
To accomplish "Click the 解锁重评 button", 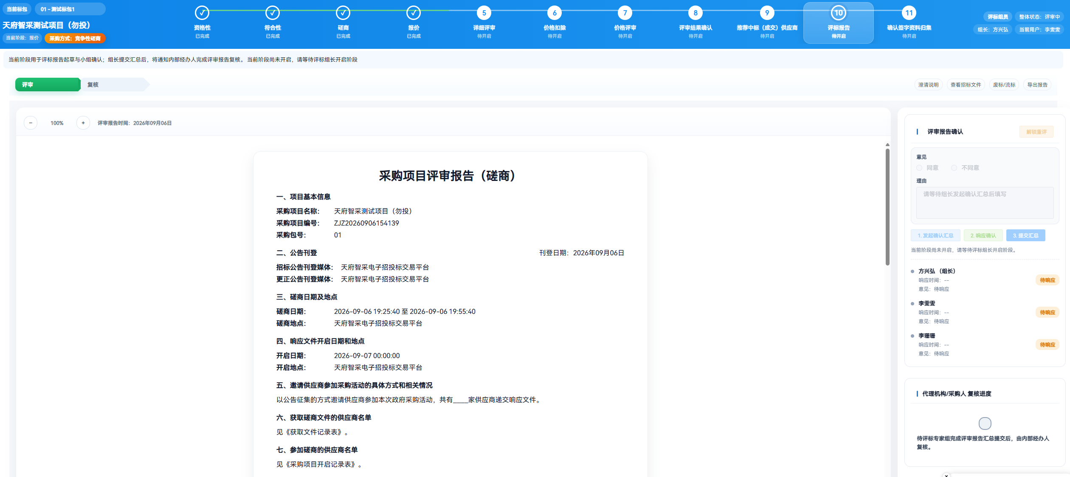I will 1036,132.
